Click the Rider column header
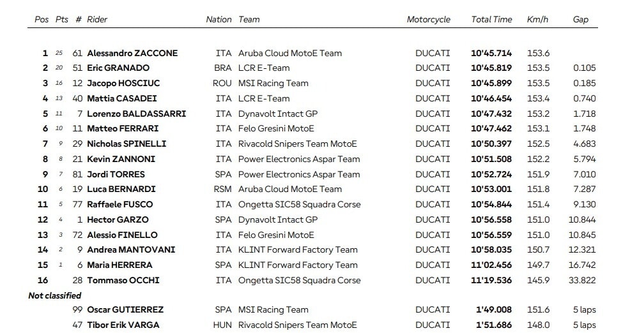623x333 pixels. 96,19
